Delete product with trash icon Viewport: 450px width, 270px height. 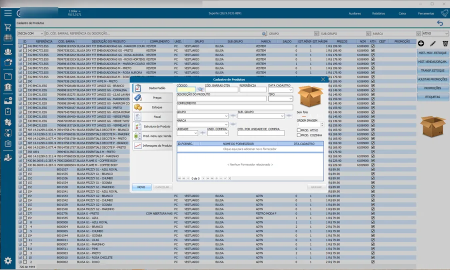(445, 43)
